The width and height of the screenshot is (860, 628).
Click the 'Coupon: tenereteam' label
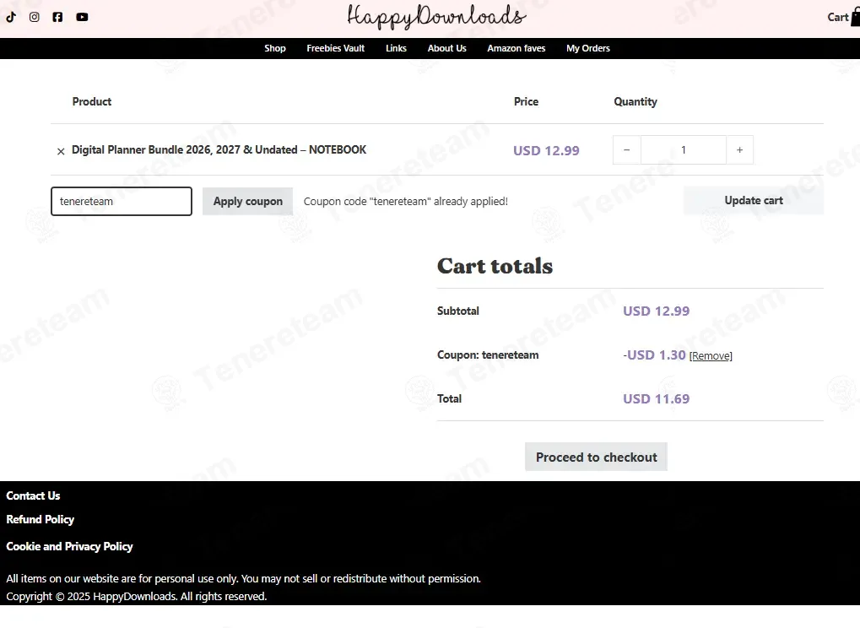pos(488,355)
